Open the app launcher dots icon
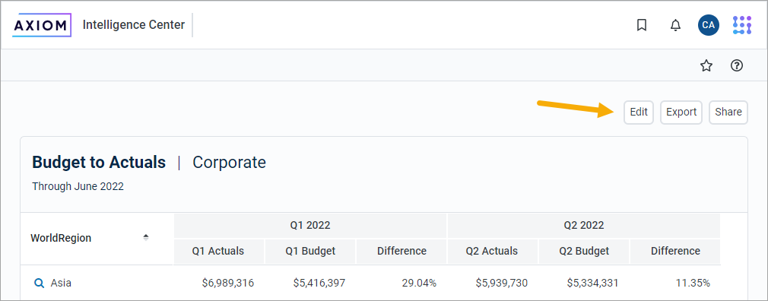 (742, 25)
